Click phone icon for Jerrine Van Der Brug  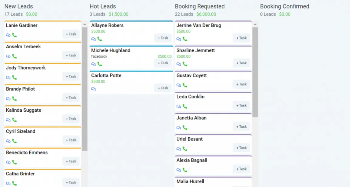point(185,39)
